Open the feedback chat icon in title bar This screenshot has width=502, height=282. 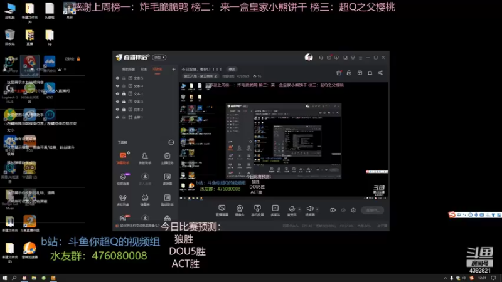coord(336,58)
